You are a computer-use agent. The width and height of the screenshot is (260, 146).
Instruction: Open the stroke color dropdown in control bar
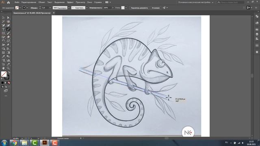pos(27,8)
